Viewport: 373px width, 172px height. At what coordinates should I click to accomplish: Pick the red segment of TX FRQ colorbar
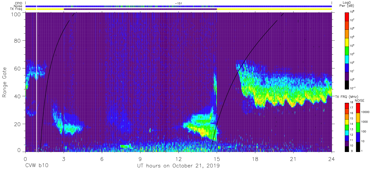[x=347, y=106]
